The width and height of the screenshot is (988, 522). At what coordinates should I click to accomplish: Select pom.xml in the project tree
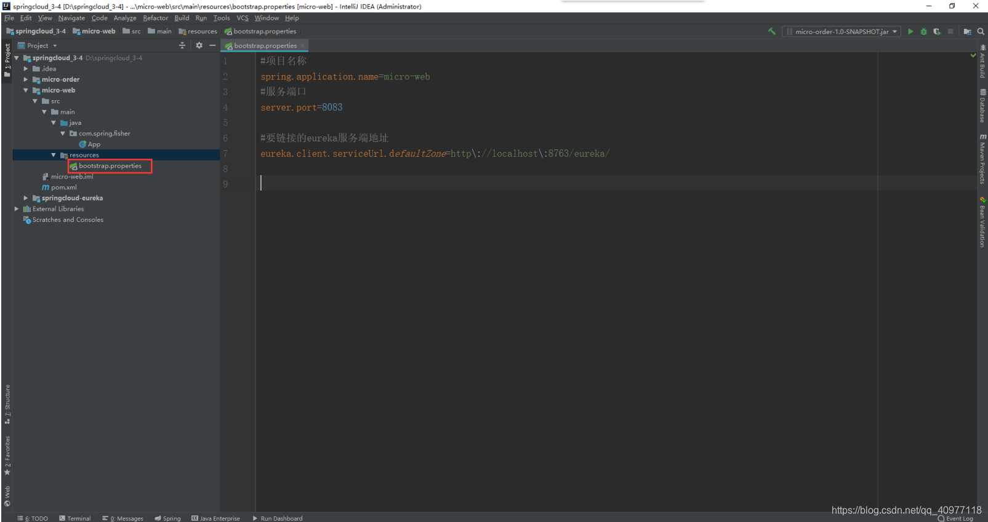coord(60,188)
